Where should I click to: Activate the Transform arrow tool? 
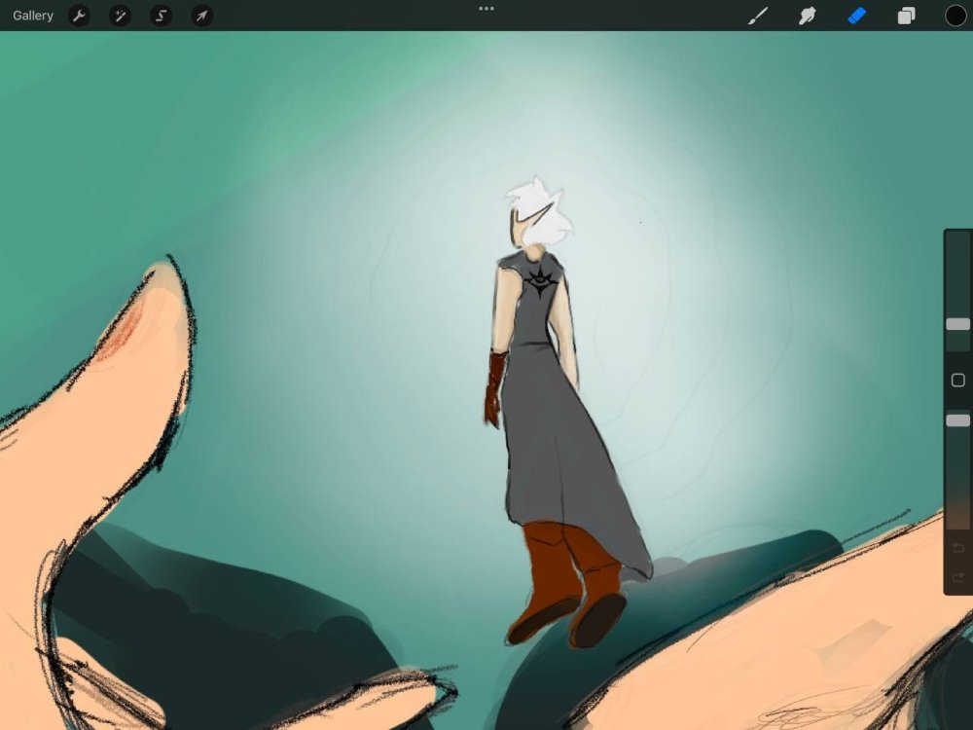pos(201,16)
